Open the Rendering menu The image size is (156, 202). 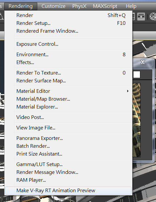point(21,6)
